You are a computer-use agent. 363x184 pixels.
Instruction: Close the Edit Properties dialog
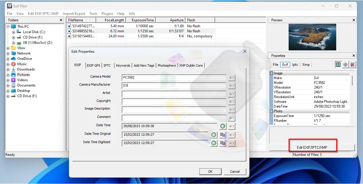point(245,51)
